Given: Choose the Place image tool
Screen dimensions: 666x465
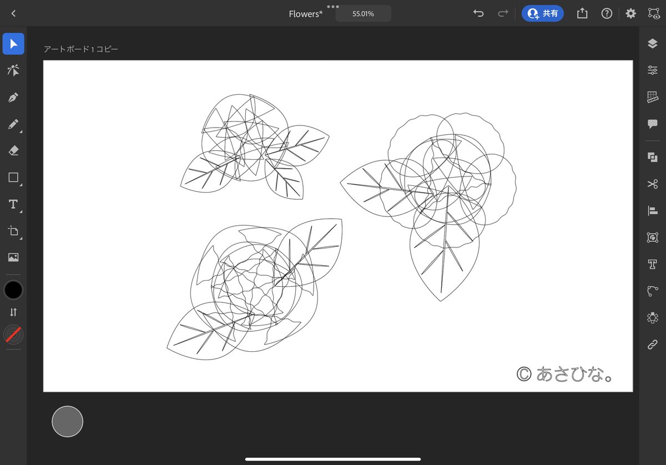Looking at the screenshot, I should tap(13, 257).
